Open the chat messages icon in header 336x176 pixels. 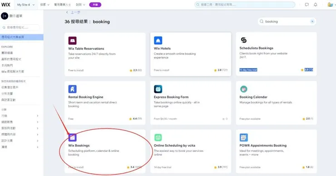(x=307, y=5)
